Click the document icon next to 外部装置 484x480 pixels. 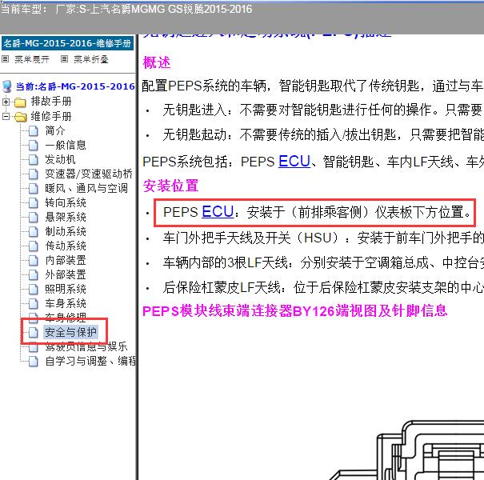34,275
